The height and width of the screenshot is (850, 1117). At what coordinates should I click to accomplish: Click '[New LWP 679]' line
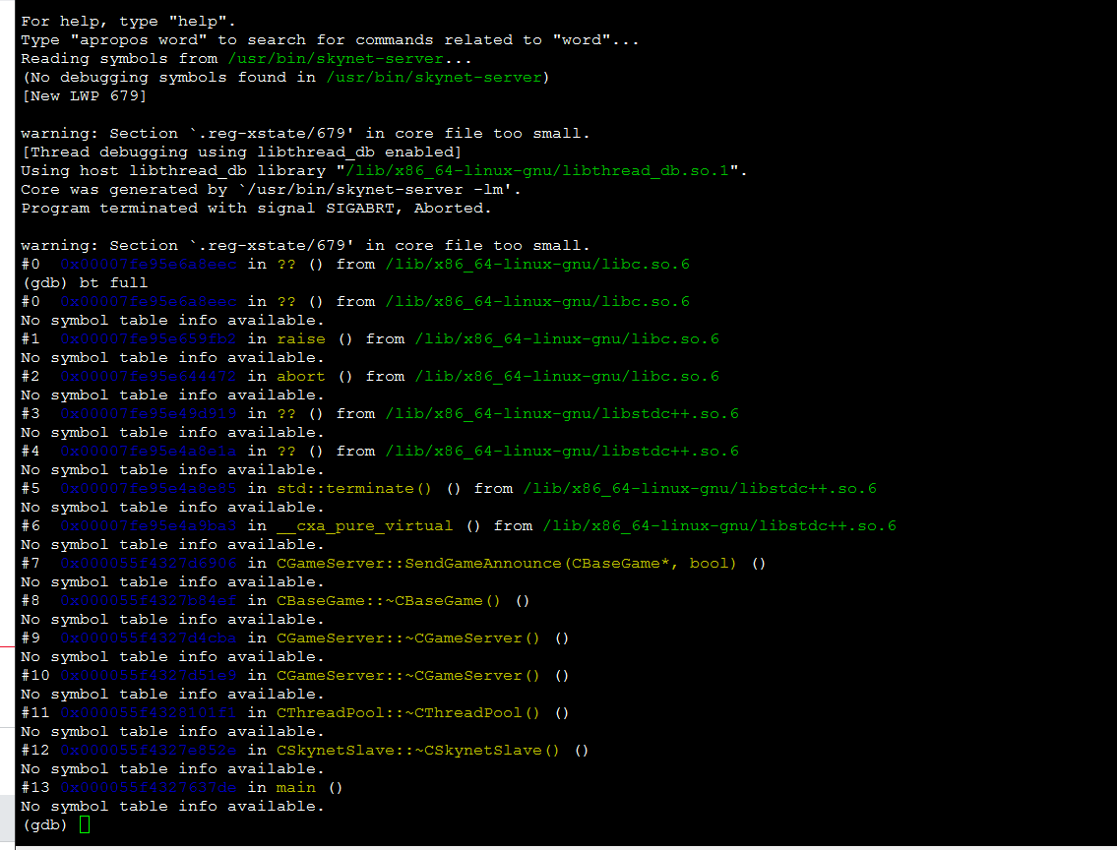[x=84, y=95]
